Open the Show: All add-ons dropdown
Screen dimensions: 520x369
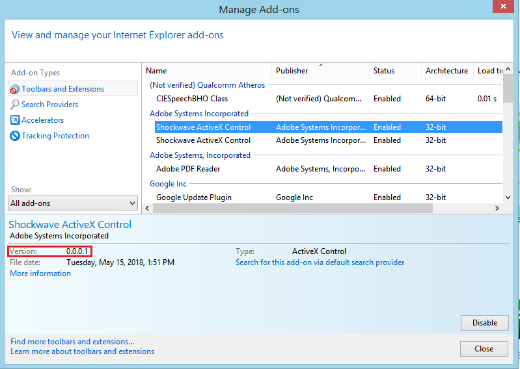(x=73, y=203)
